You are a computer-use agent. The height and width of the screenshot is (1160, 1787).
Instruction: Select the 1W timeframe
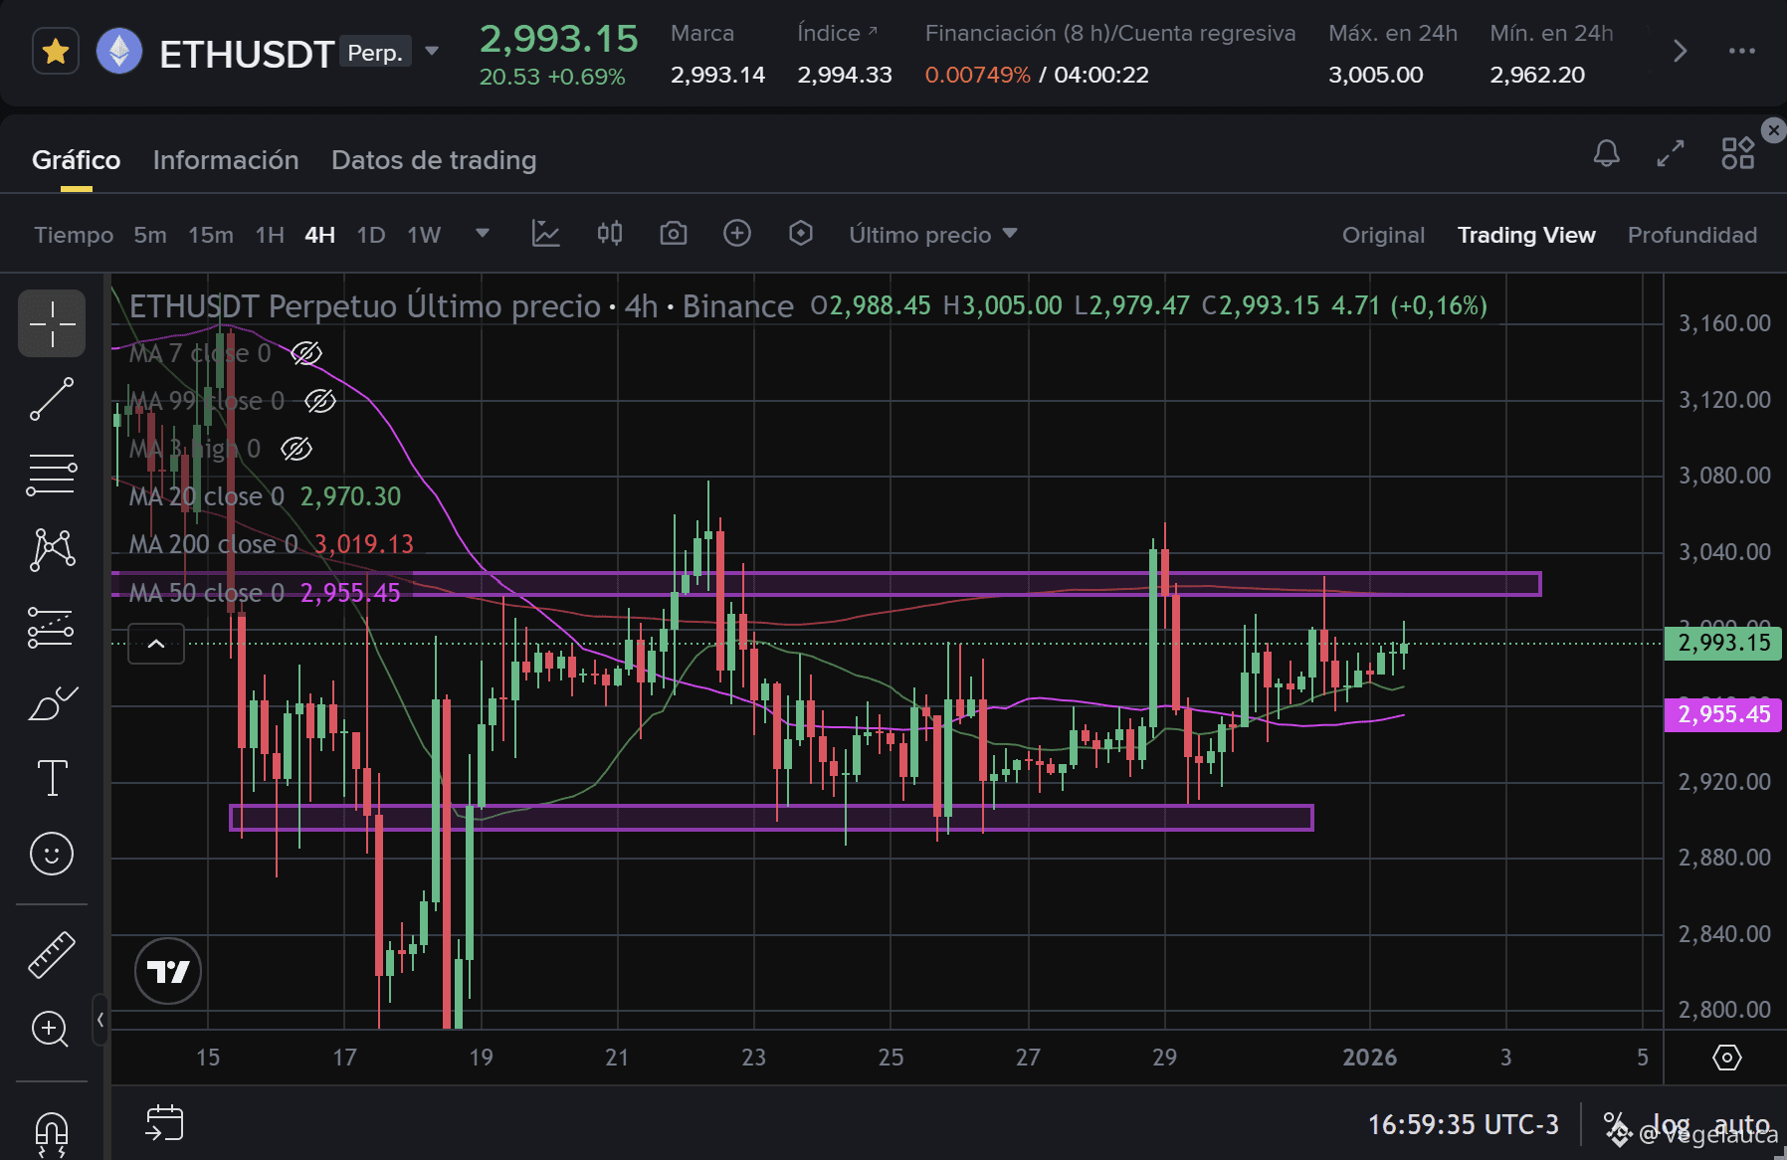(x=424, y=235)
